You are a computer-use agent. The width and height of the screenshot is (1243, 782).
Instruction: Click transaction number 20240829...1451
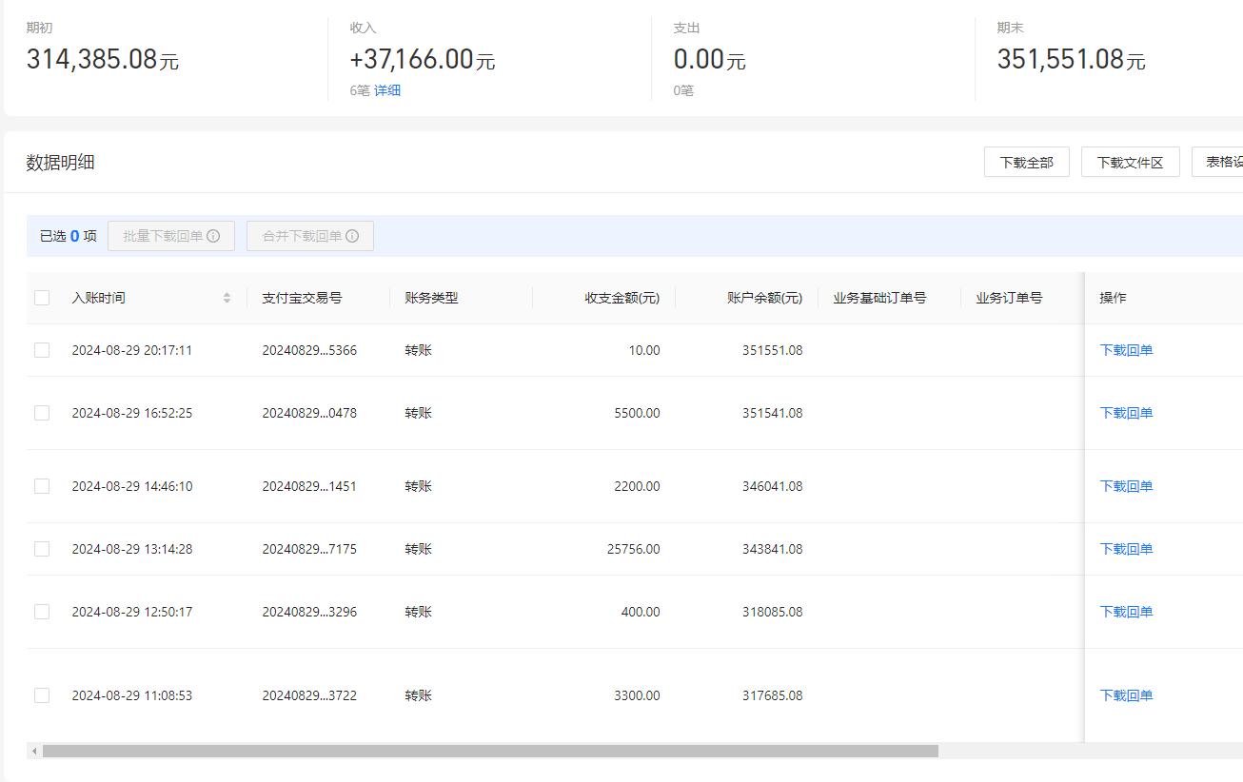309,486
